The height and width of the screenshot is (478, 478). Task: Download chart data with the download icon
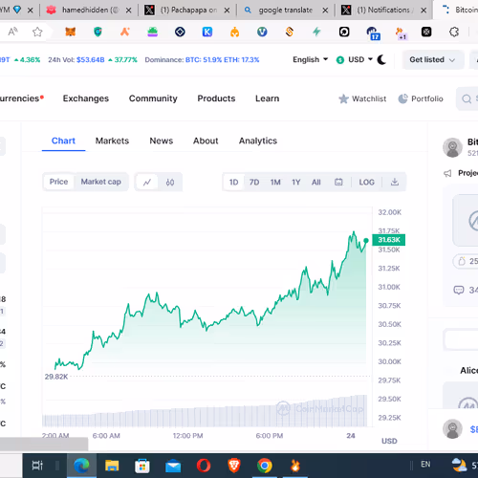coord(395,182)
